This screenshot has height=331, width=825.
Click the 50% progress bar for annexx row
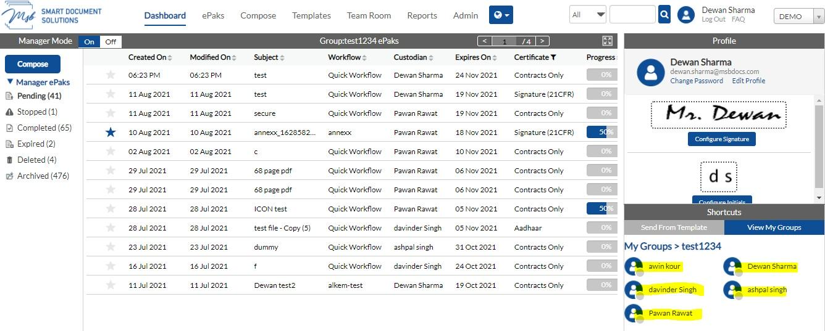(601, 132)
